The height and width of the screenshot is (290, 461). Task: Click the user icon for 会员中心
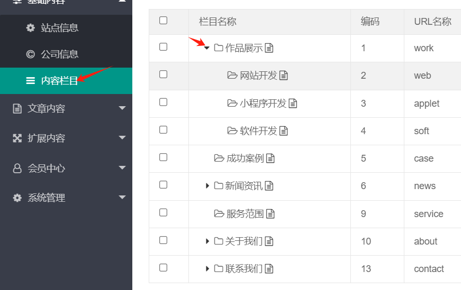17,168
